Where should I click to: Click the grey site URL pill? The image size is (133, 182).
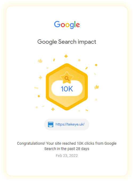(x=67, y=124)
